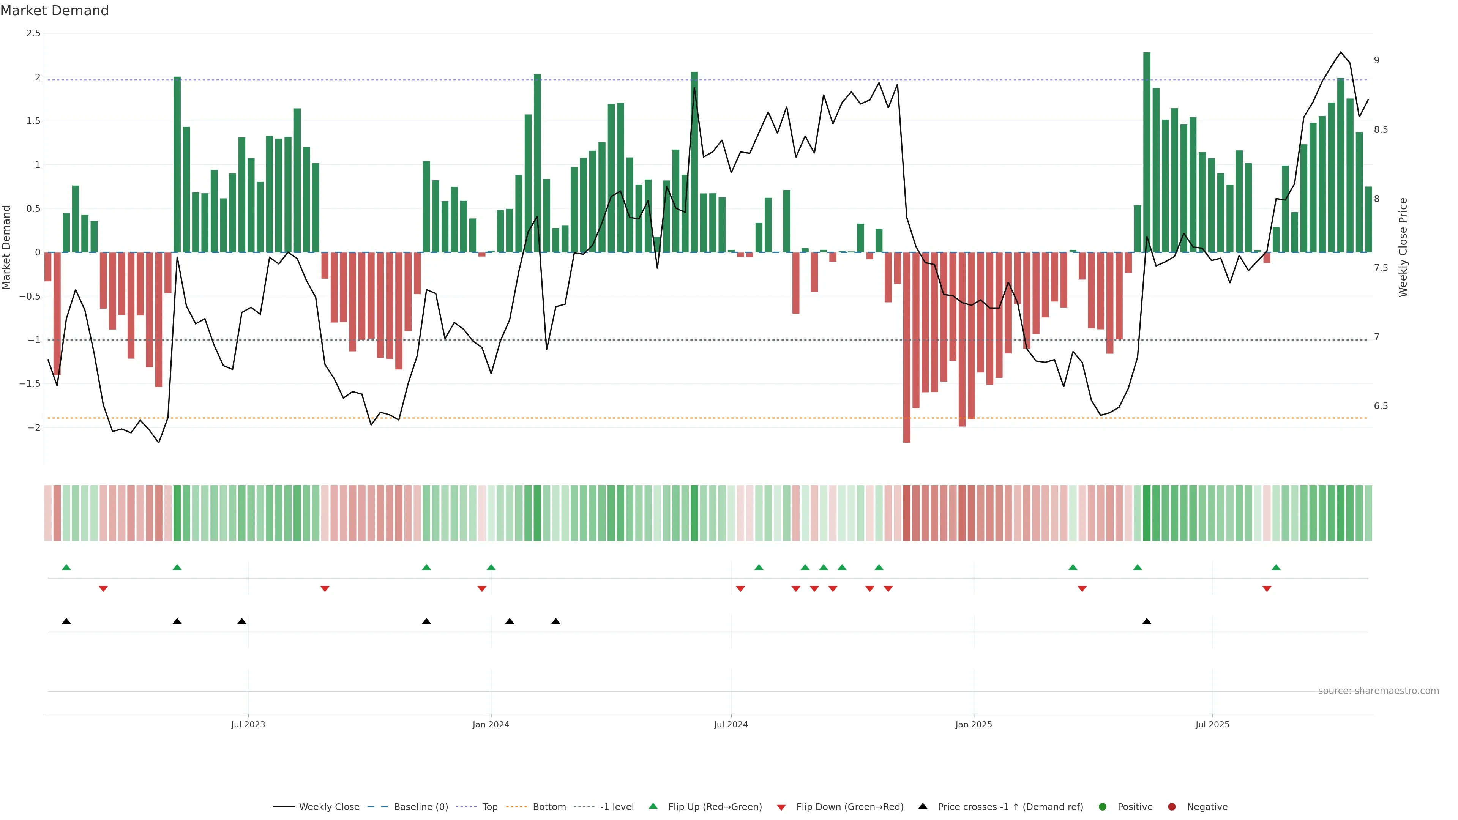This screenshot has width=1458, height=820.
Task: Click green Flip Up triangle legend icon
Action: [653, 806]
